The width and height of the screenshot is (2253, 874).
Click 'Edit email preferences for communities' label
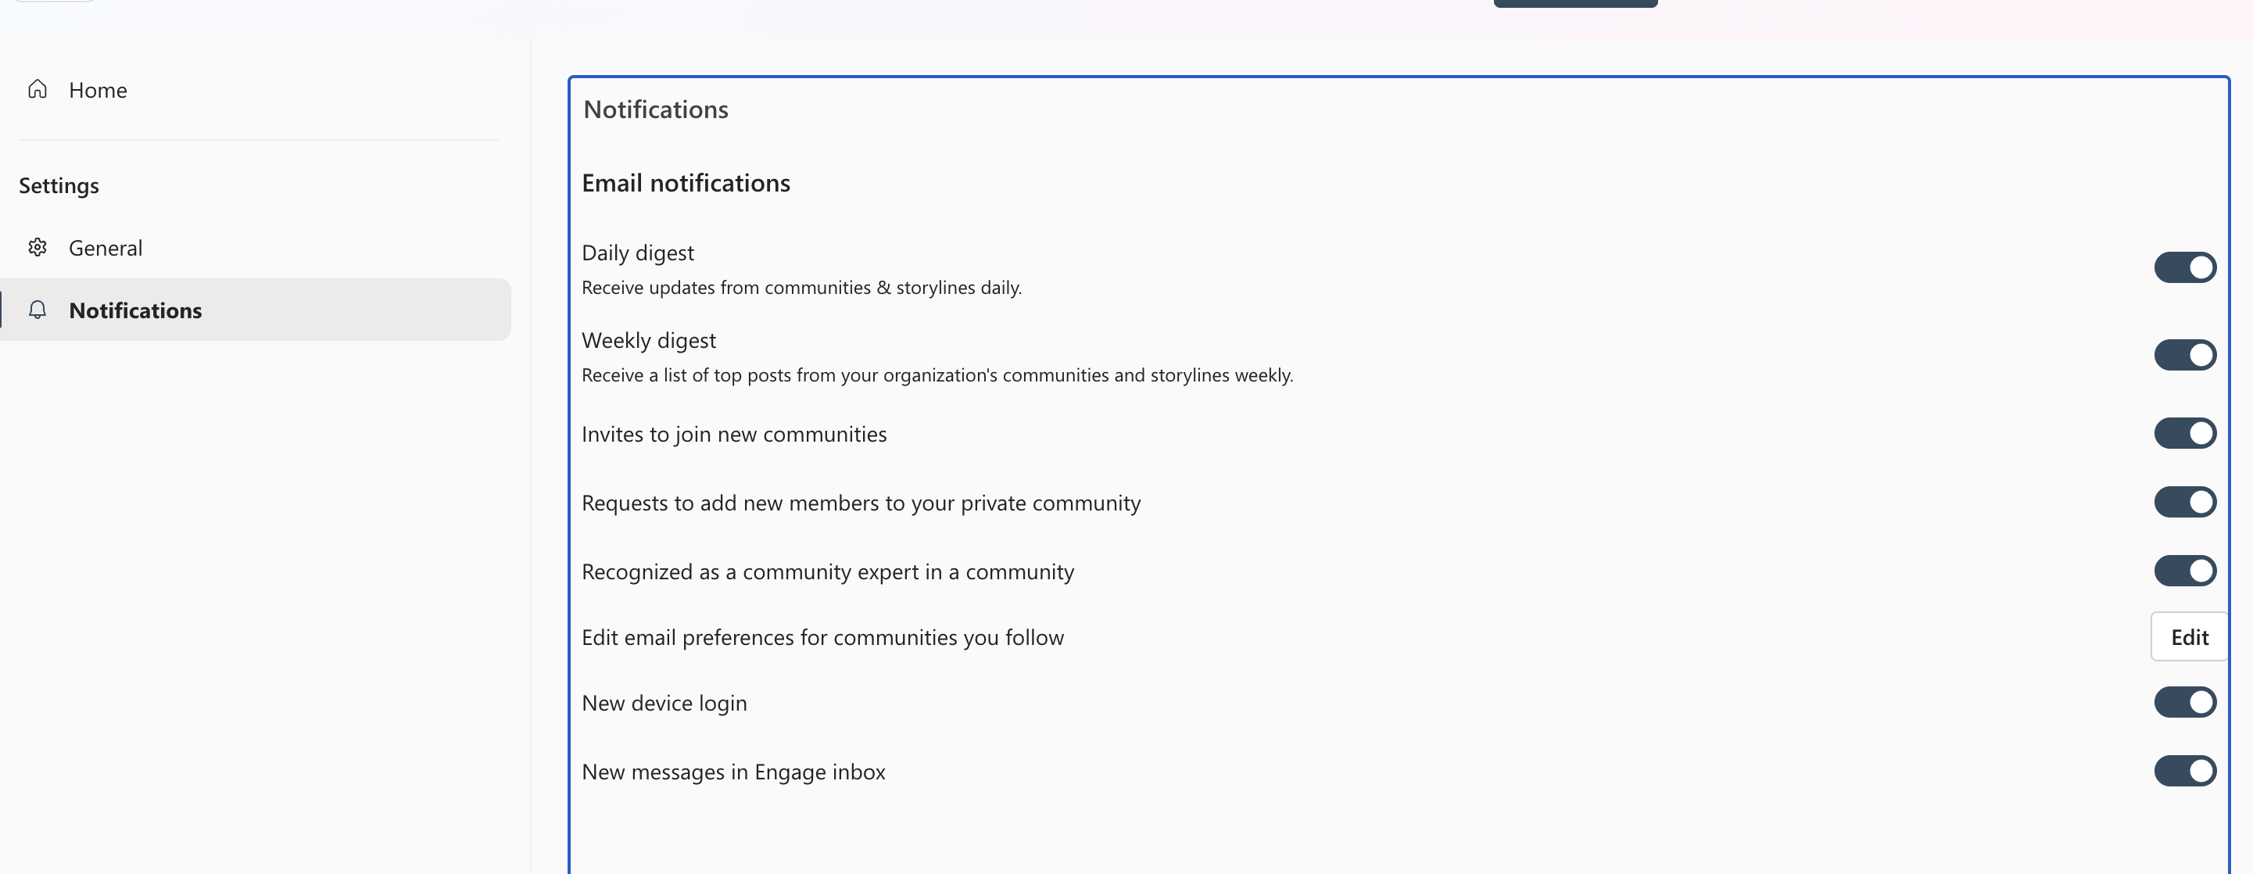[x=822, y=637]
